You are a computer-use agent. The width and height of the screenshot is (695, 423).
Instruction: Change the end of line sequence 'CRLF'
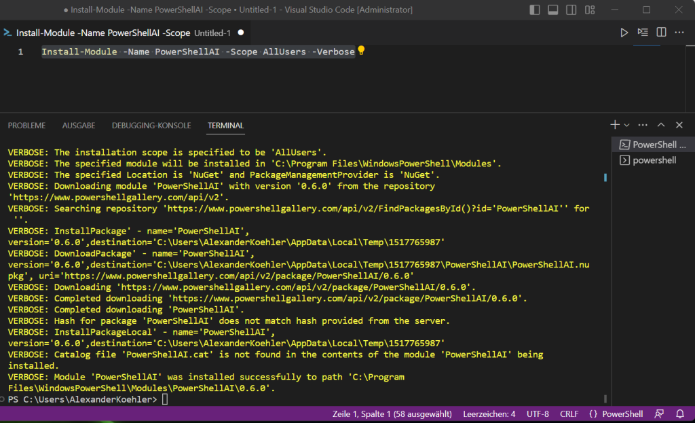click(569, 414)
